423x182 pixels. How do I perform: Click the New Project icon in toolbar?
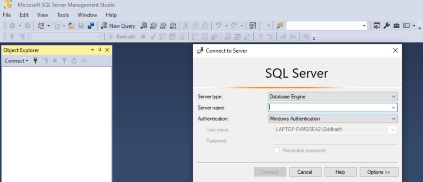[x=41, y=26]
